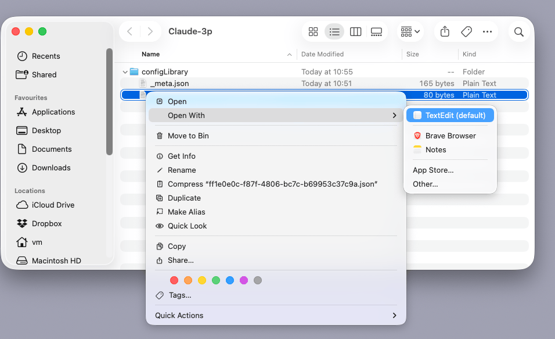Select the configLibrary folder row

point(324,72)
